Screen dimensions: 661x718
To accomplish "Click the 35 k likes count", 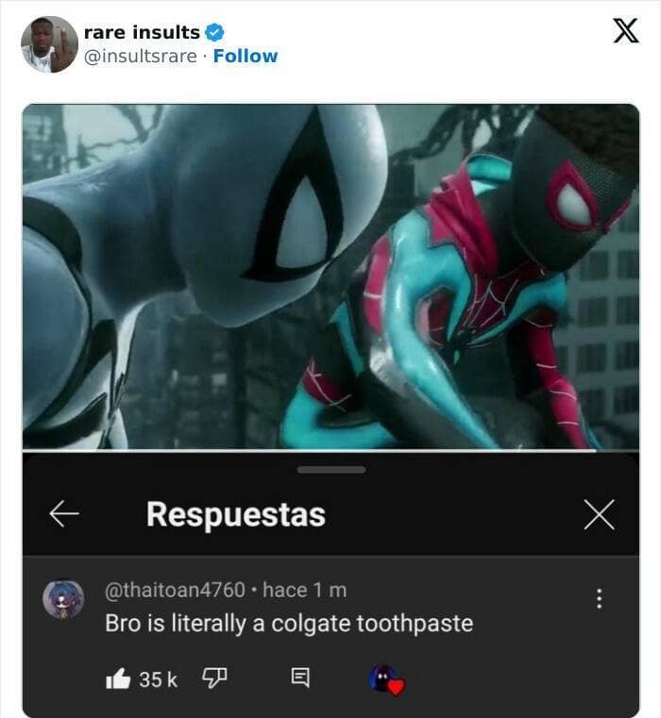I will point(158,679).
